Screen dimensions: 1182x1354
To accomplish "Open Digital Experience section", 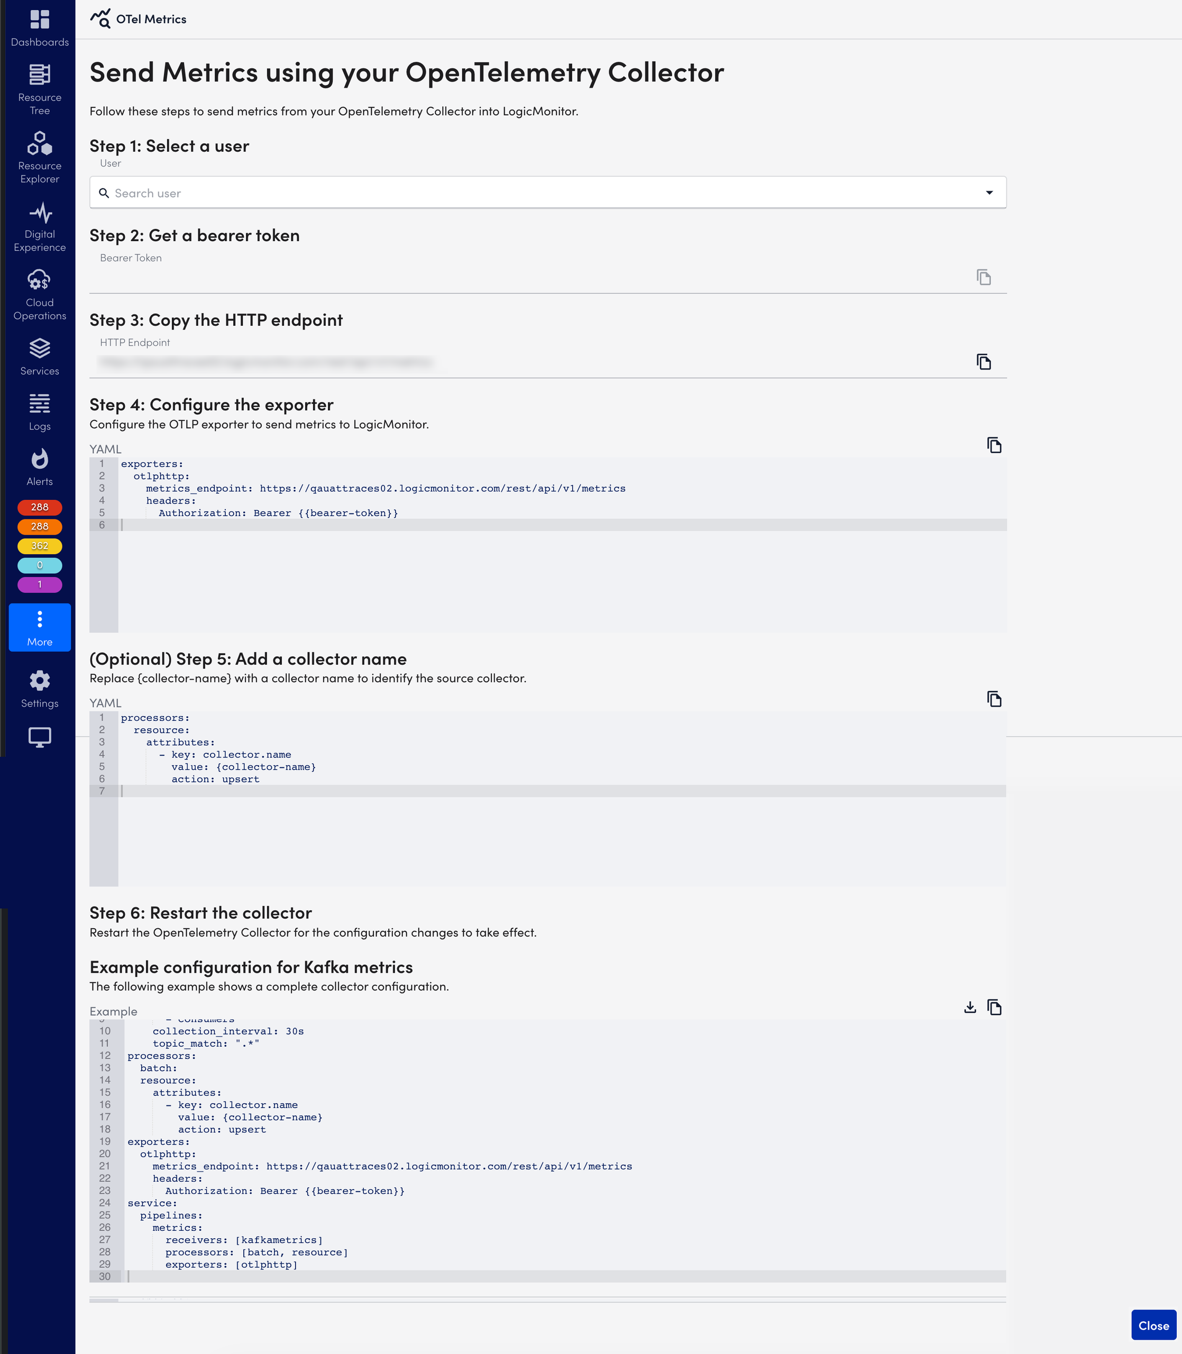I will pos(40,227).
